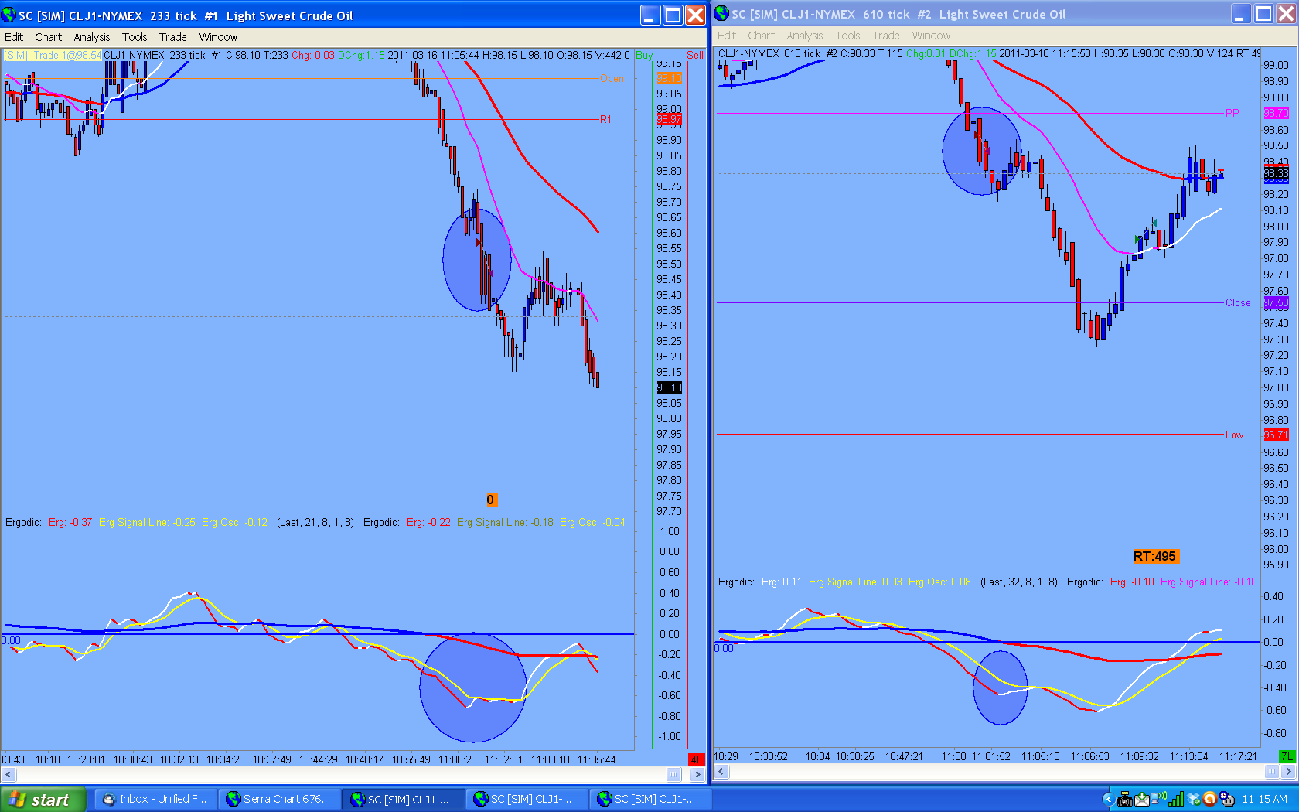Image resolution: width=1299 pixels, height=812 pixels.
Task: Open the Trade menu in the 610 tick window
Action: 886,36
